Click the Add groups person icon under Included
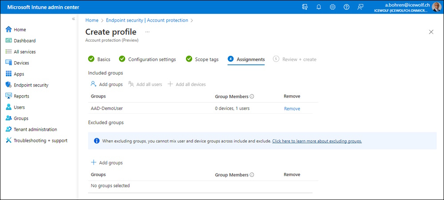Viewport: 444px width, 200px height. click(x=94, y=84)
